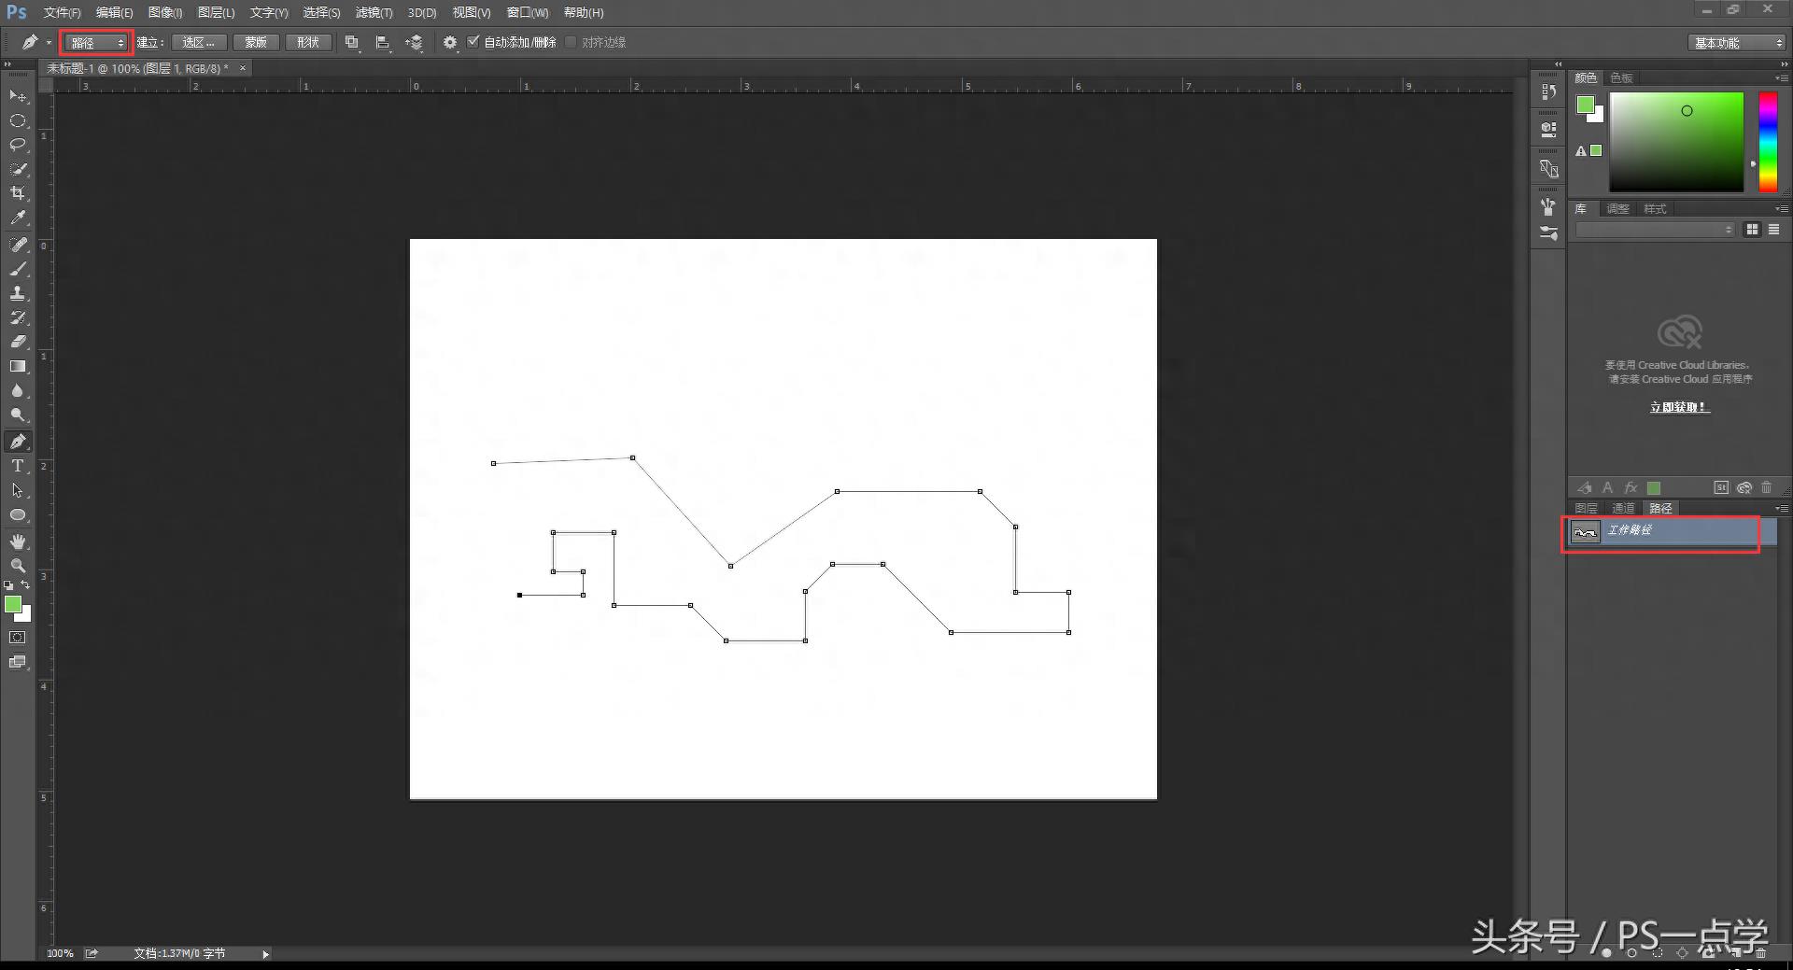
Task: Open the library selection dropdown
Action: pyautogui.click(x=1655, y=230)
